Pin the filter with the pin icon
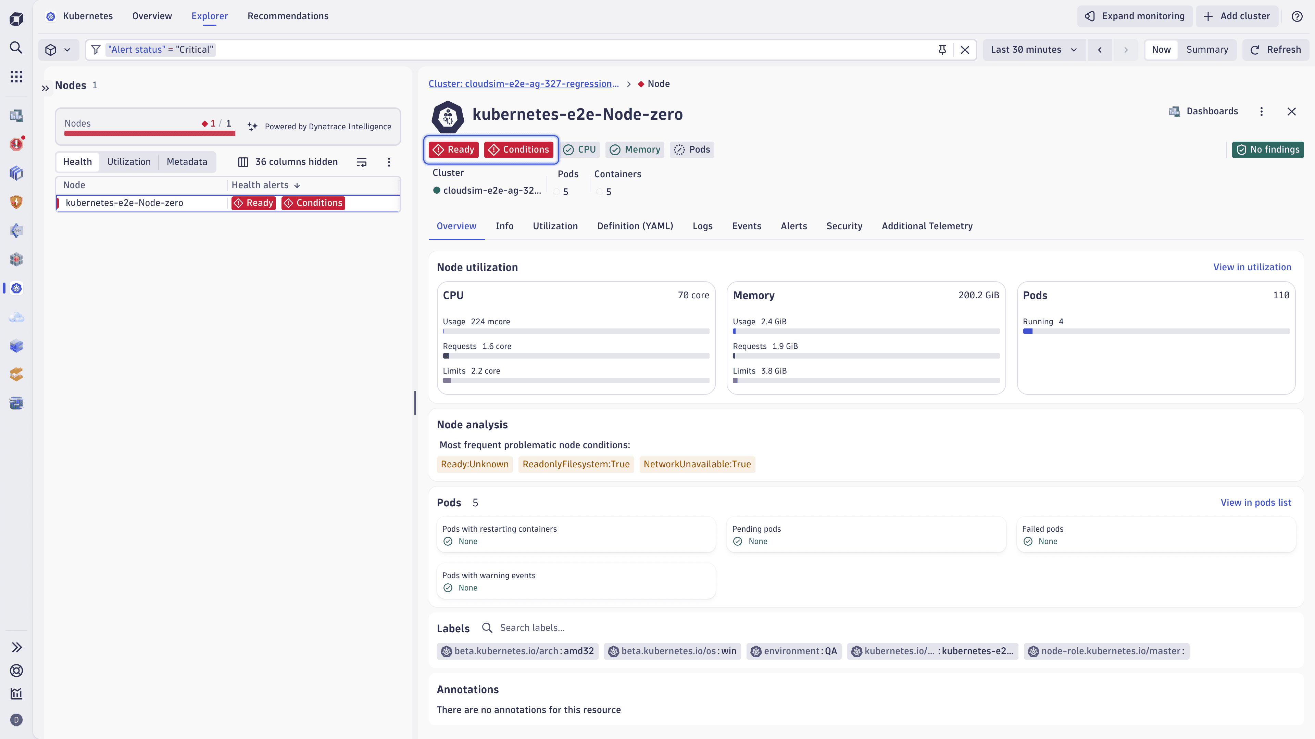This screenshot has width=1315, height=739. (942, 50)
